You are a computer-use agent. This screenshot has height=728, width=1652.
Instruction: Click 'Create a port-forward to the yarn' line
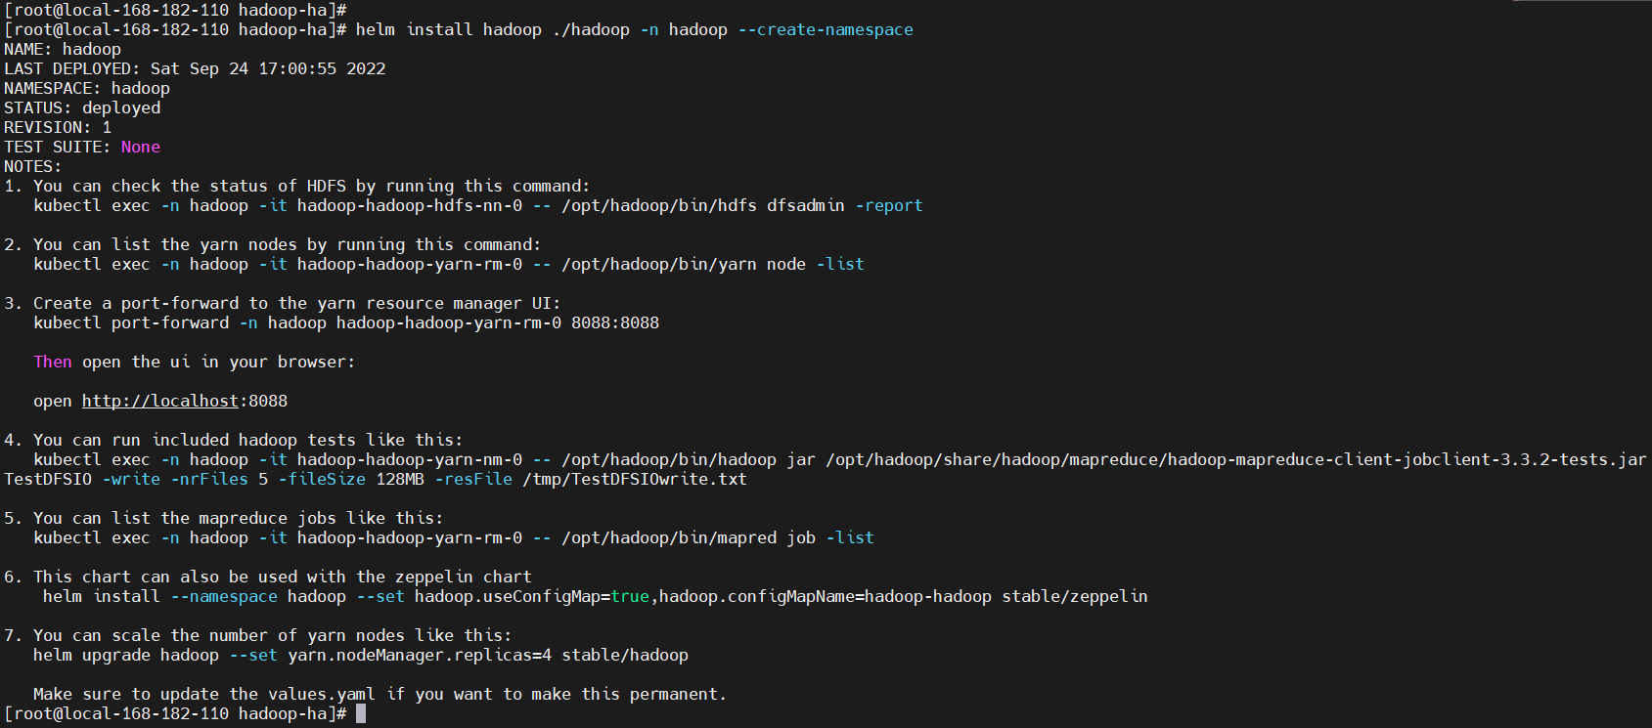(297, 303)
